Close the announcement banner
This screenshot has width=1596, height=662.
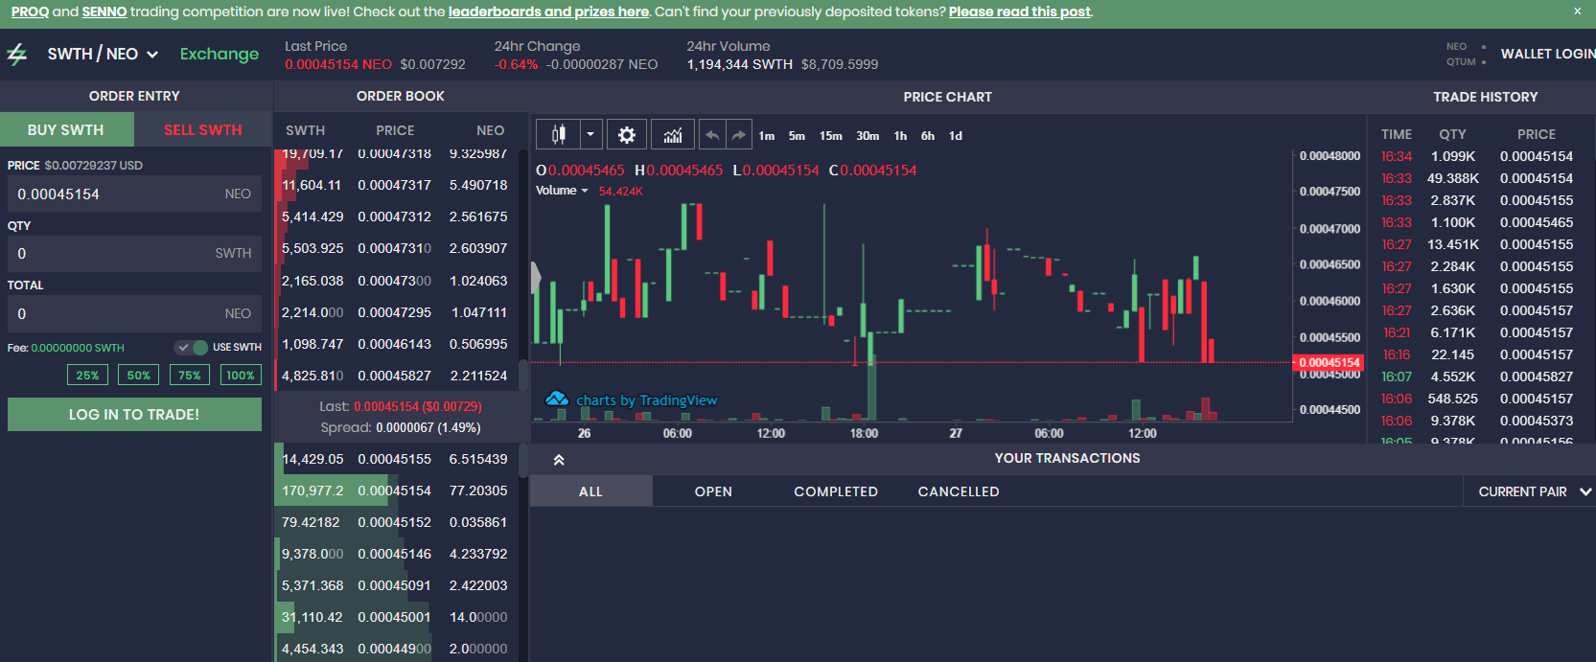(x=1578, y=11)
